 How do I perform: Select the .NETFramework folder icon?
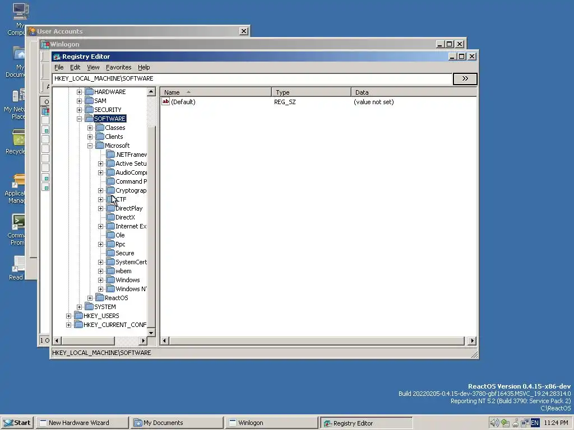(x=110, y=155)
